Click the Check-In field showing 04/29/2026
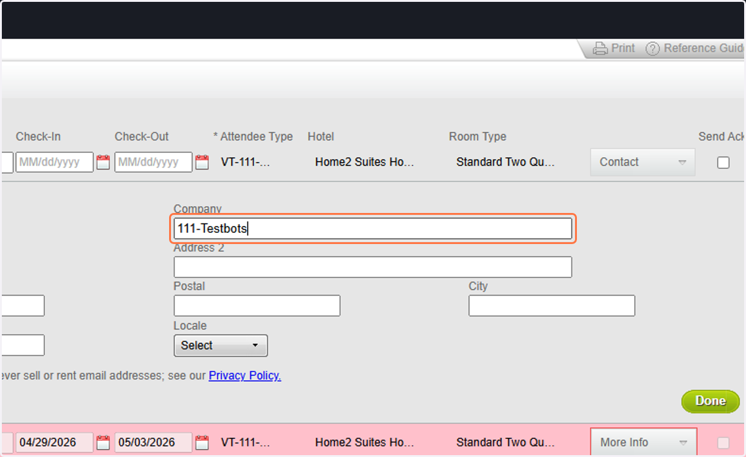 (x=55, y=443)
